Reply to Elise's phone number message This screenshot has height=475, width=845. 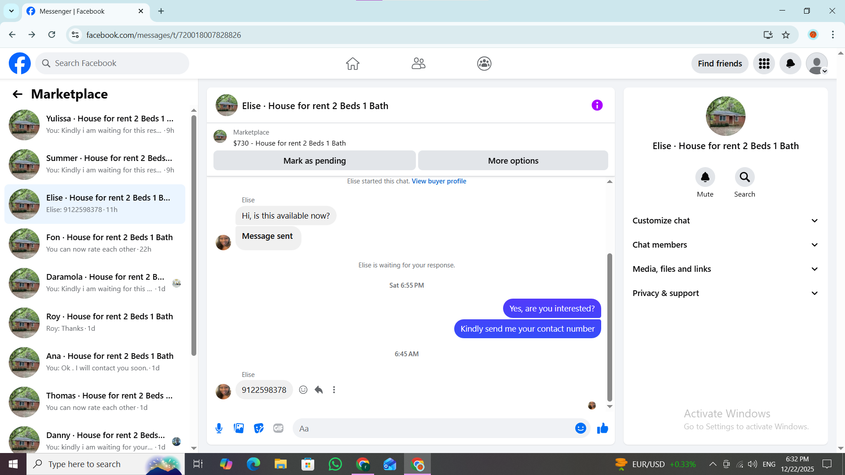319,390
